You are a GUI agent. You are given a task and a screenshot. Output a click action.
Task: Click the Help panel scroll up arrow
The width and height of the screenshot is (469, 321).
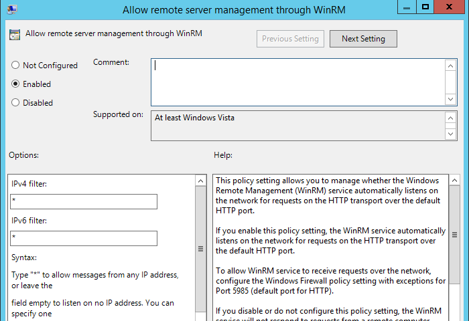point(455,181)
